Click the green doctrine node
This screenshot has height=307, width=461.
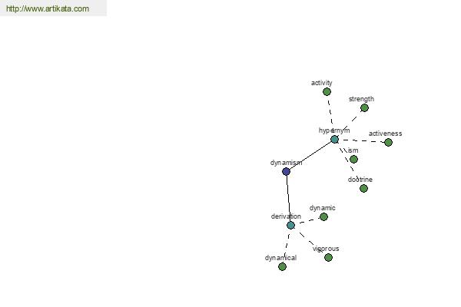click(x=363, y=188)
